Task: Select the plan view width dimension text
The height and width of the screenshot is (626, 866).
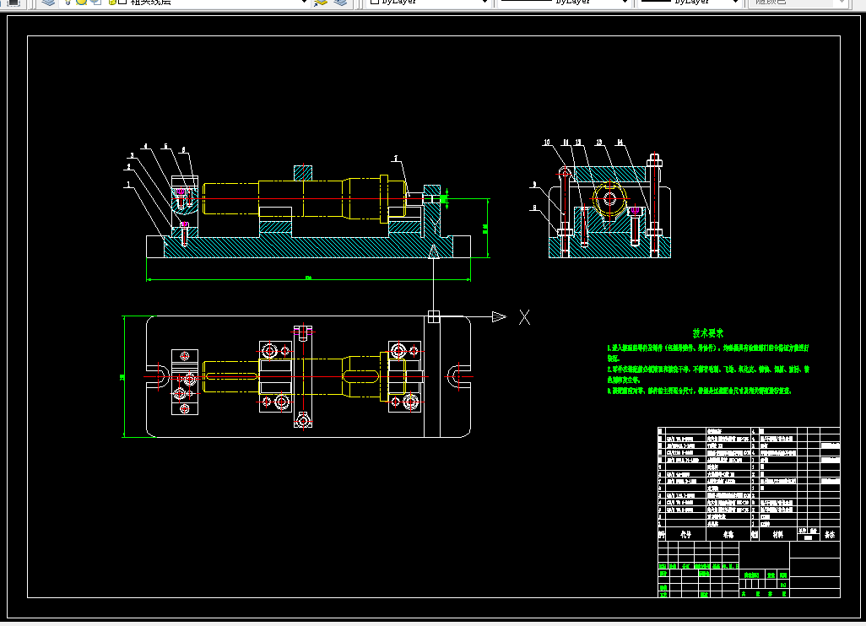Action: [122, 377]
